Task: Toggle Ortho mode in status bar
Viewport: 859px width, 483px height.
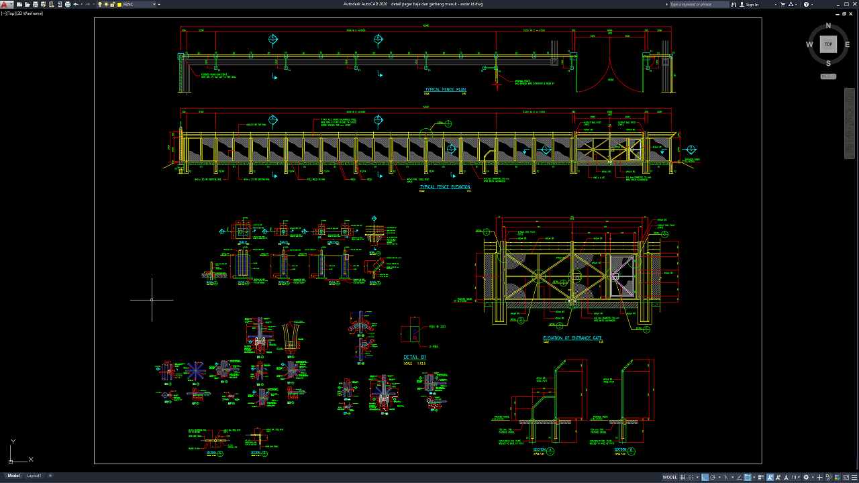Action: (x=705, y=477)
